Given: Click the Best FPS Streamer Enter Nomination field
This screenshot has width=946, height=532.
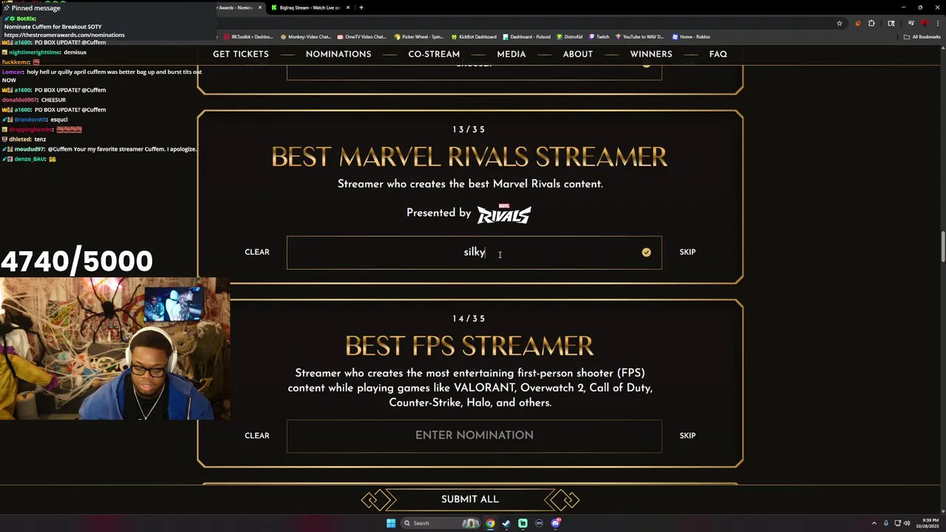Looking at the screenshot, I should [x=474, y=436].
